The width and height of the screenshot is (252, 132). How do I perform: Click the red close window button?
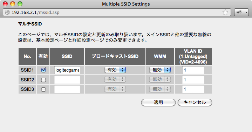[x=5, y=4]
